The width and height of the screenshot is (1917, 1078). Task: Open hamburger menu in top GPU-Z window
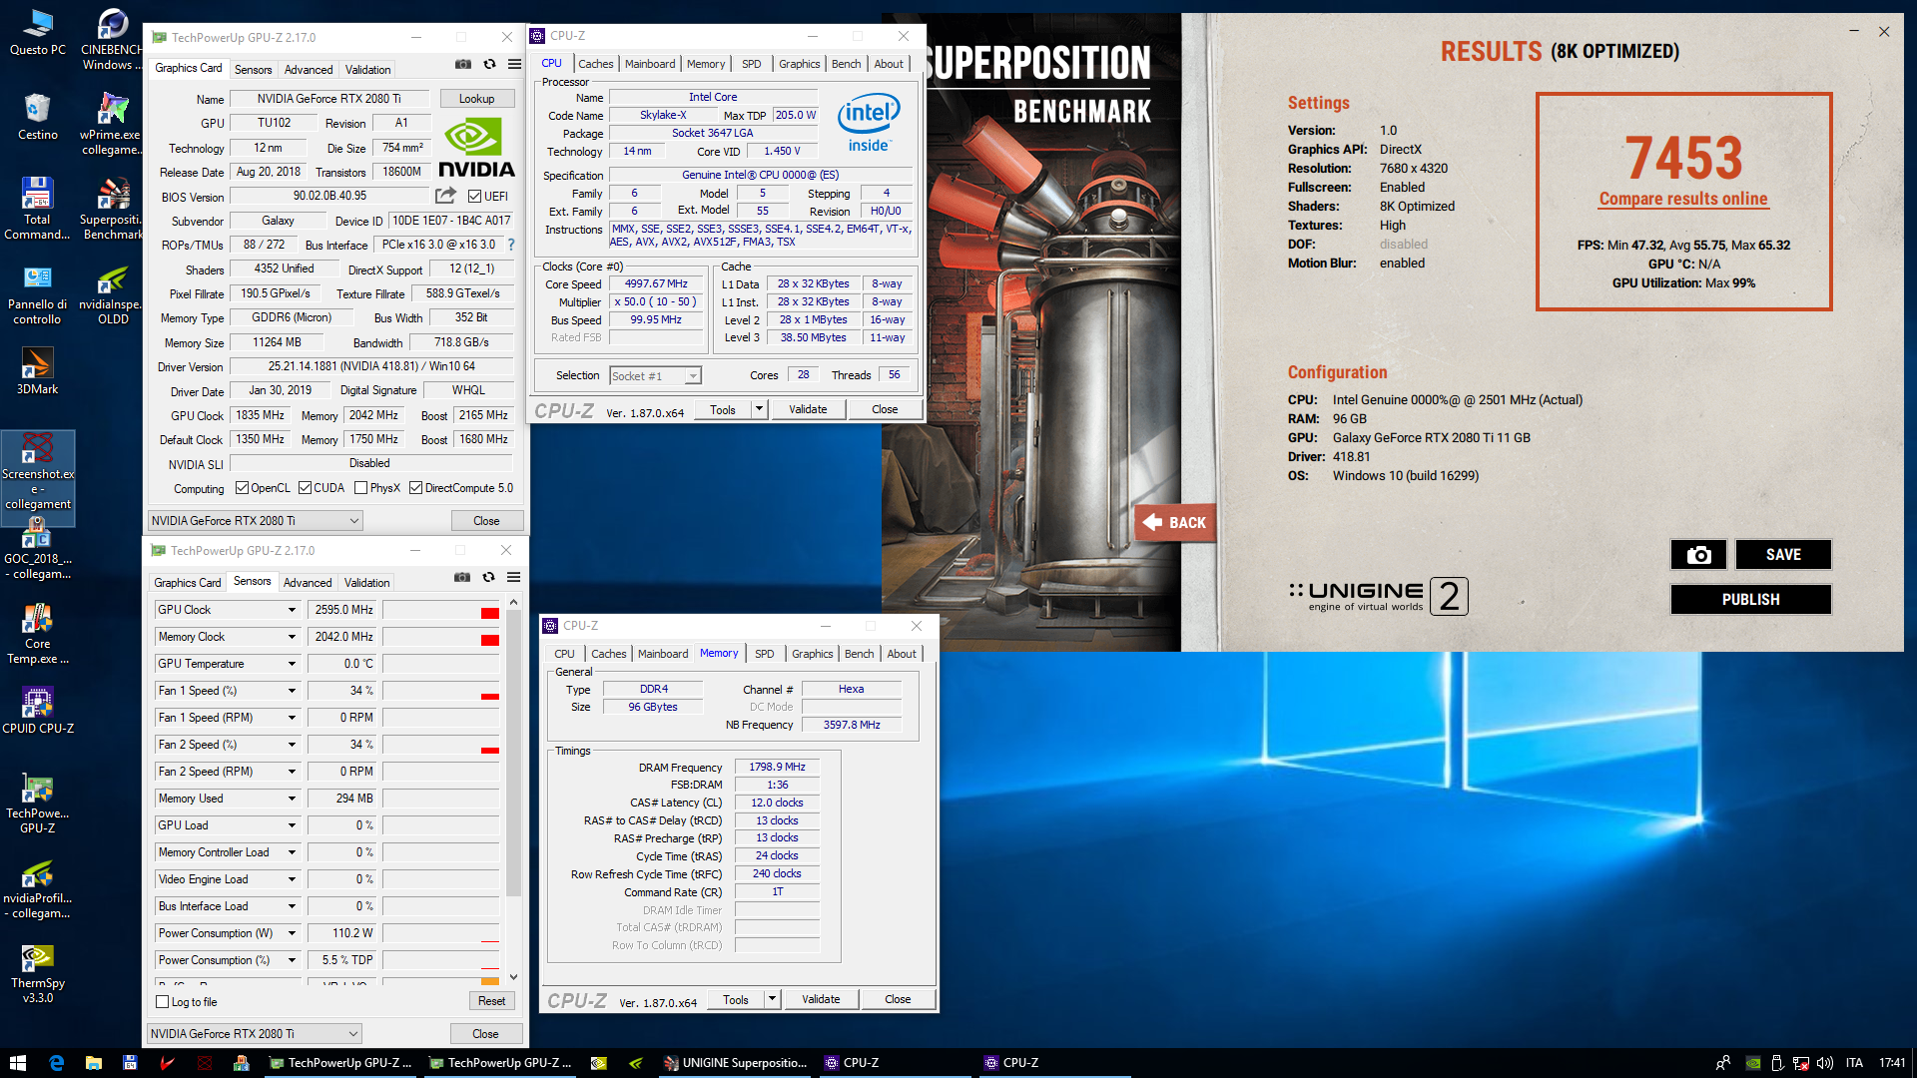coord(514,64)
